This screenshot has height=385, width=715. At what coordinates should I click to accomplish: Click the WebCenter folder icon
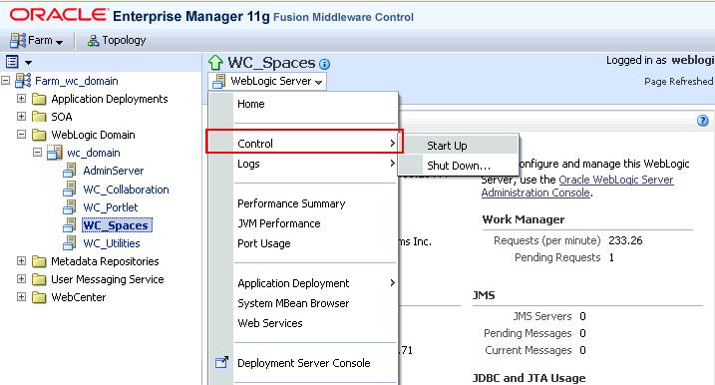pyautogui.click(x=39, y=297)
